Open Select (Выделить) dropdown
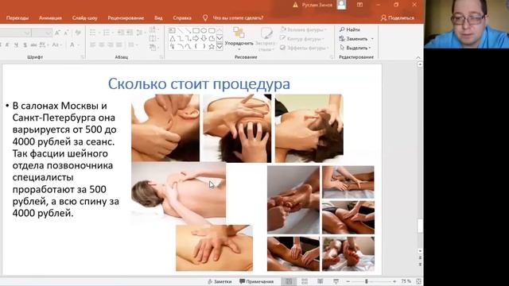The height and width of the screenshot is (286, 509). (x=355, y=48)
